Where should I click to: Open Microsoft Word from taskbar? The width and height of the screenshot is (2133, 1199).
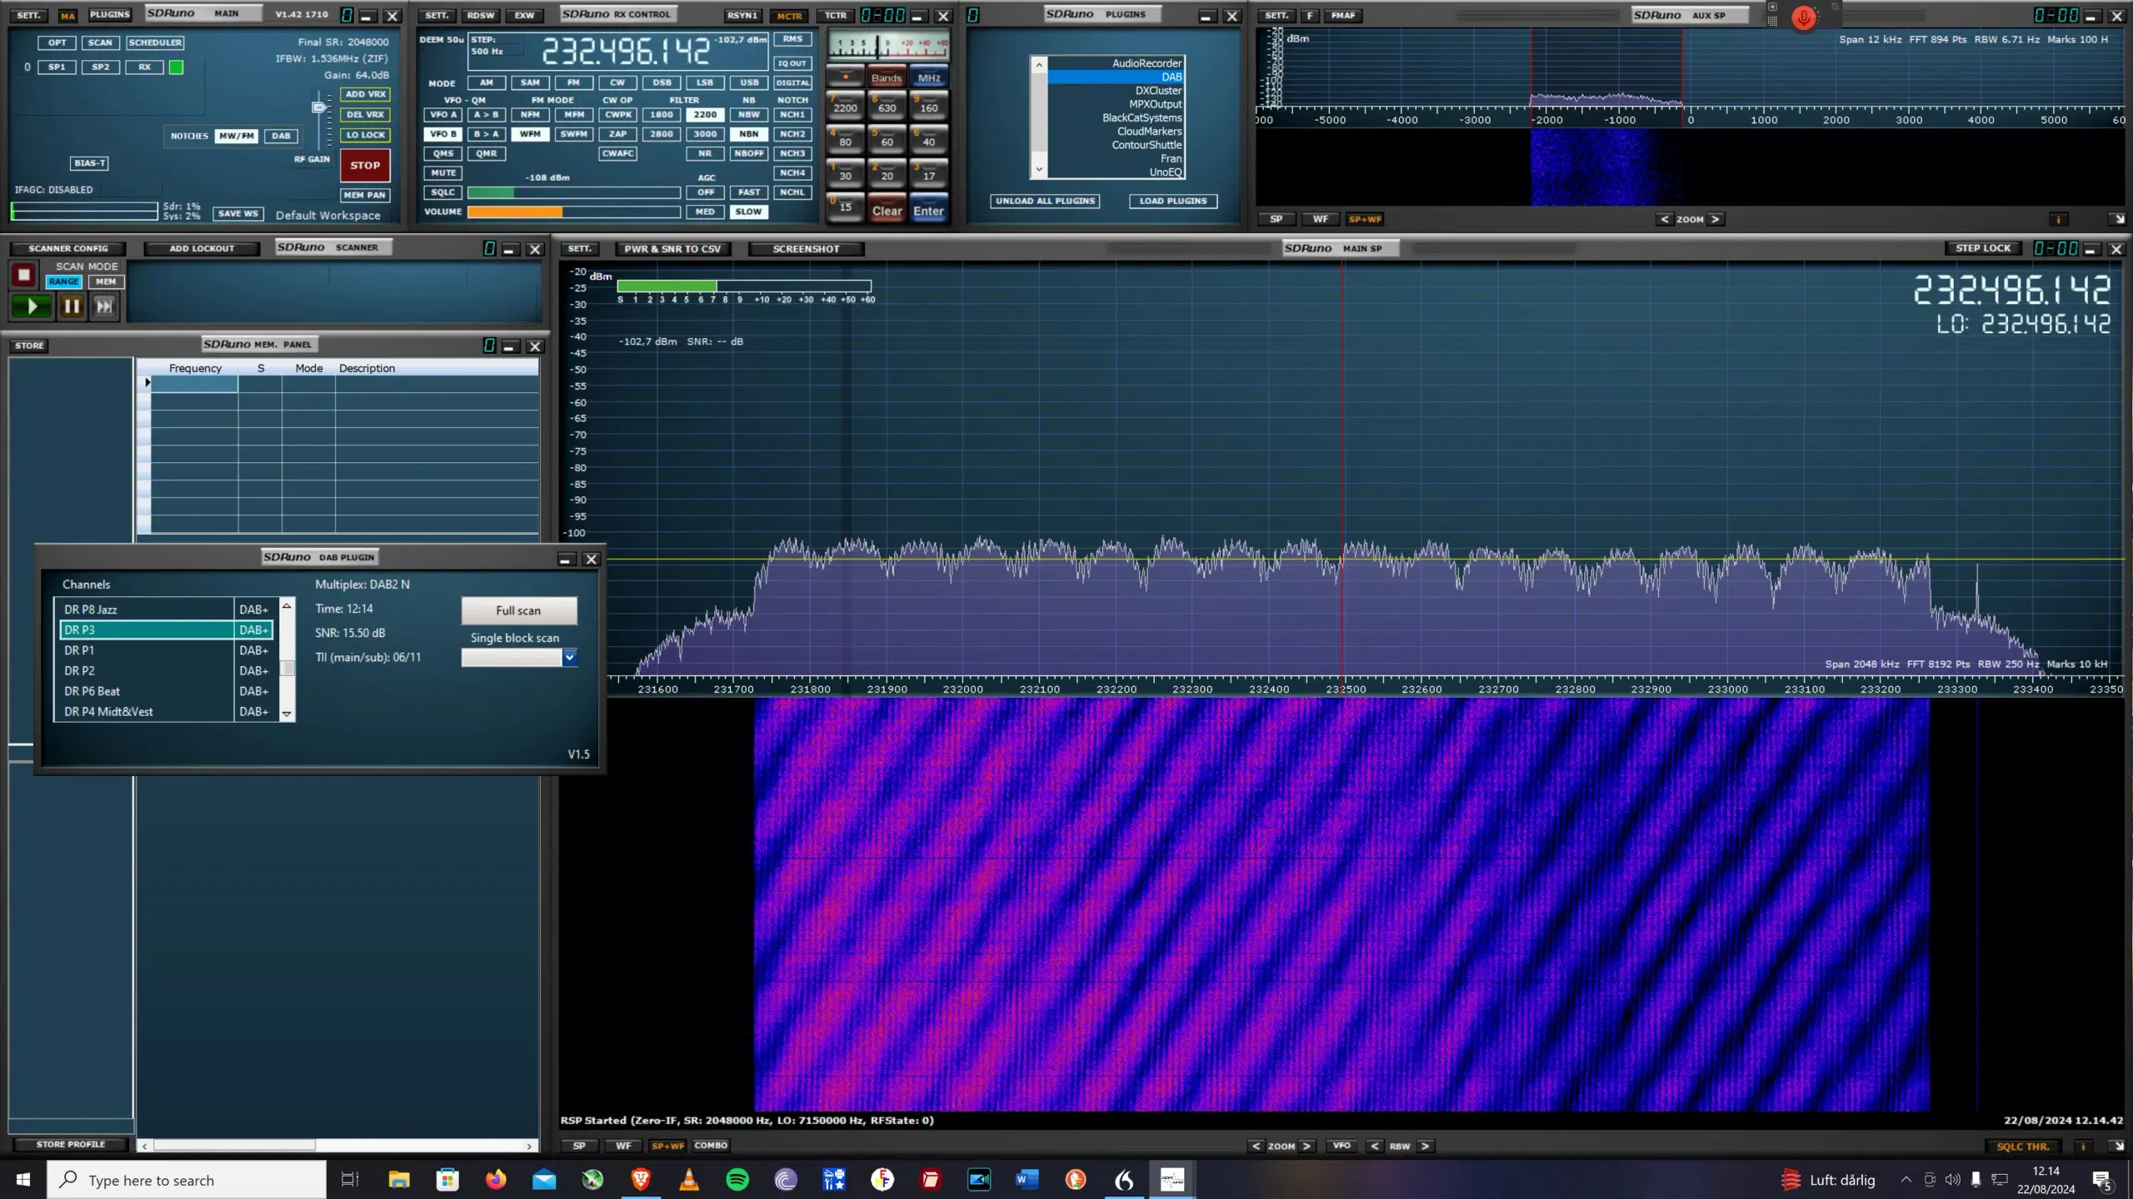1027,1179
